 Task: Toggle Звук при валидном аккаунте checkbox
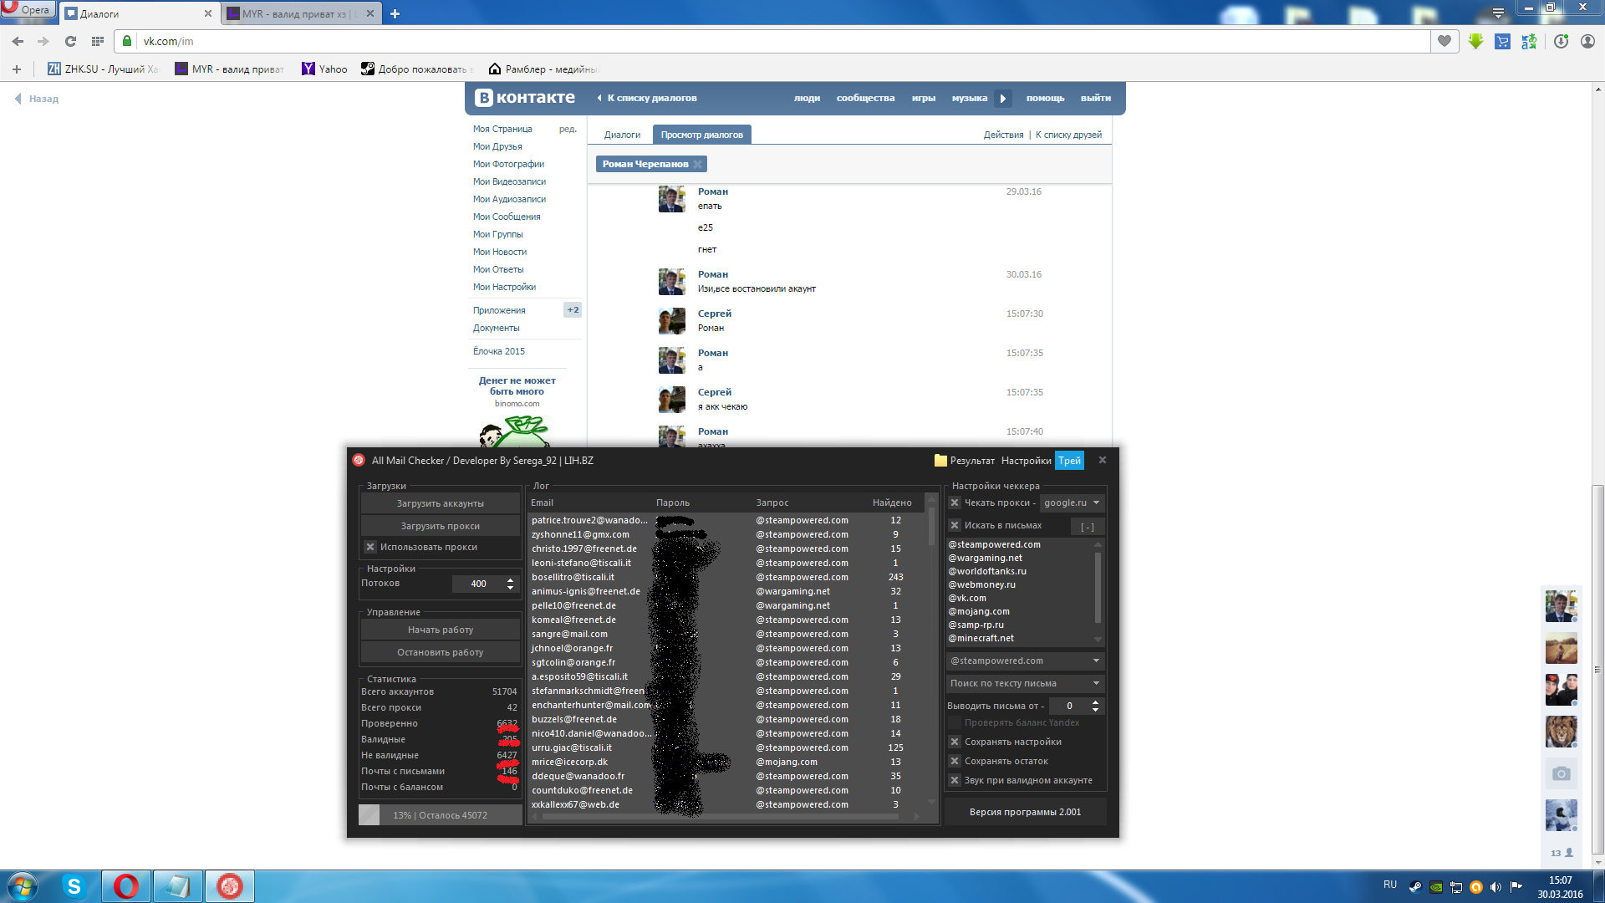(955, 780)
